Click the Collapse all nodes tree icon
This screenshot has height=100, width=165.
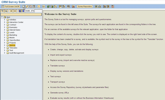(6, 11)
